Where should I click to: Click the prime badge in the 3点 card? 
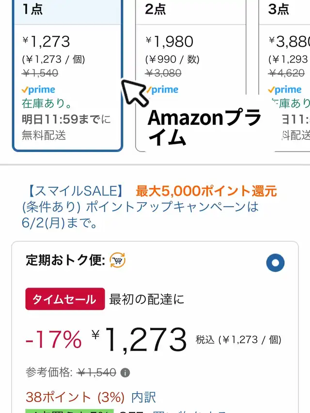(285, 90)
